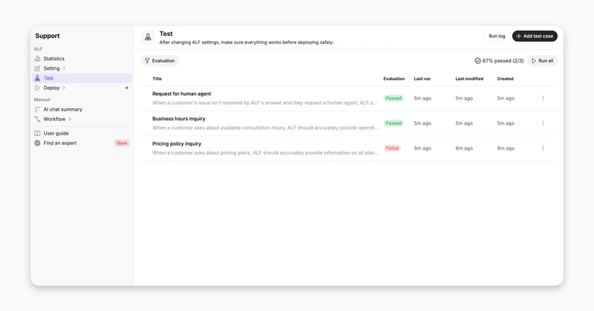This screenshot has height=311, width=594.
Task: Click the Run log button
Action: click(x=497, y=36)
